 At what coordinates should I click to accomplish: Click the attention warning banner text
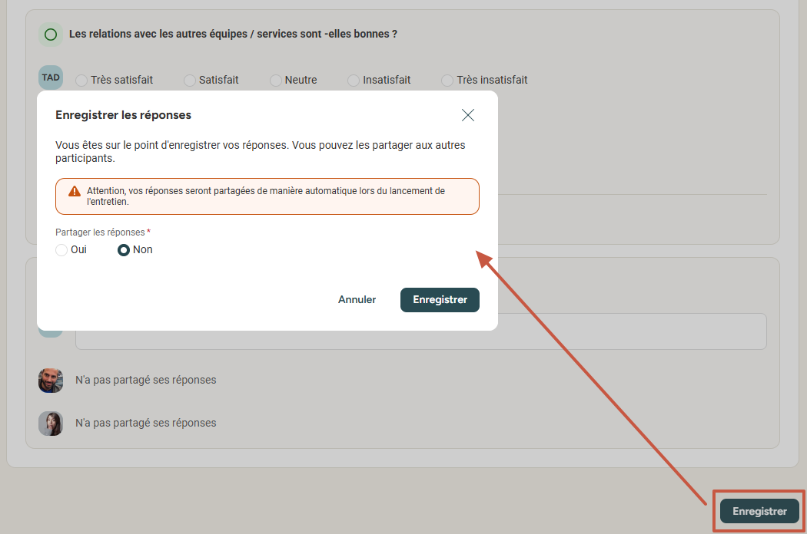pyautogui.click(x=266, y=196)
